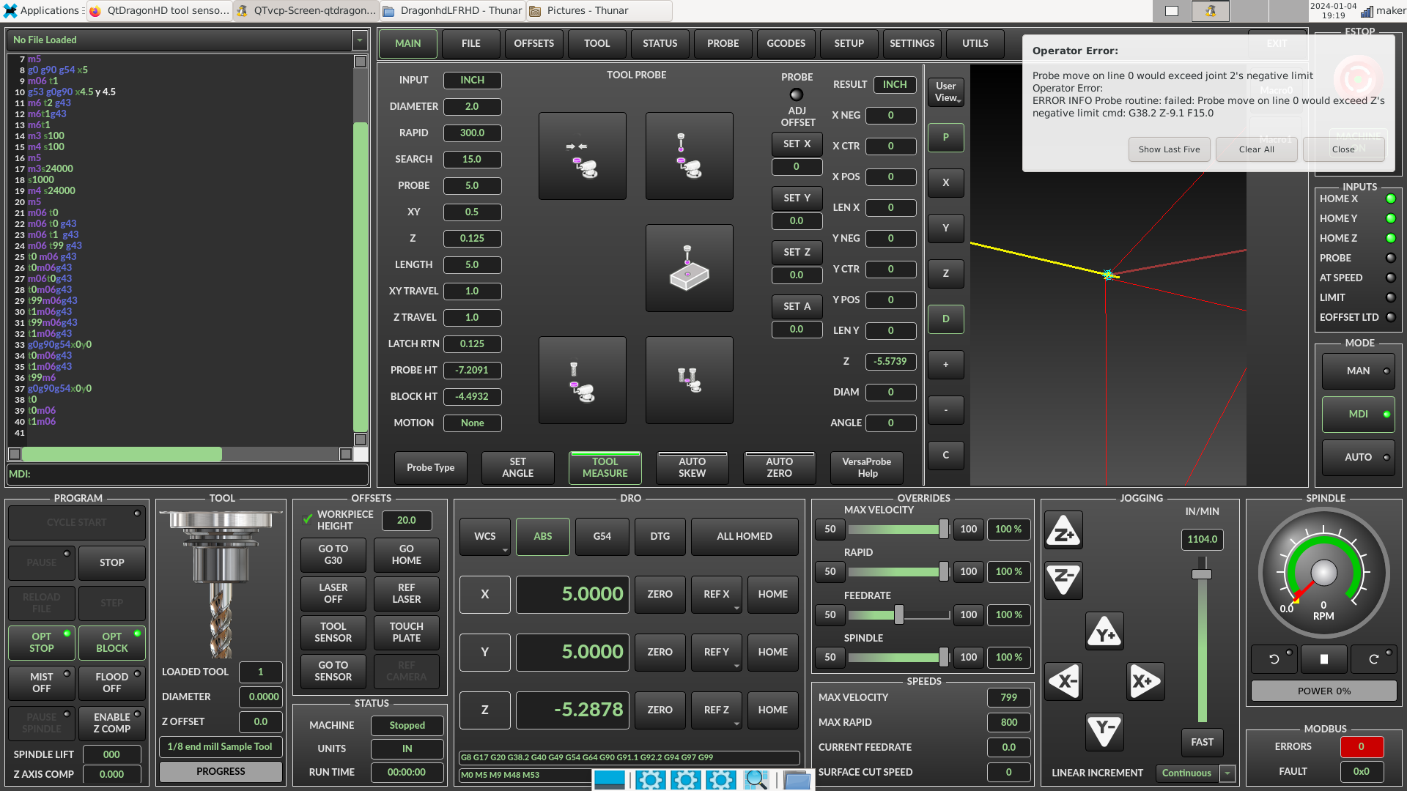Screen dimensions: 1407x791
Task: Jog X axis positive with X+ arrow
Action: point(1145,681)
